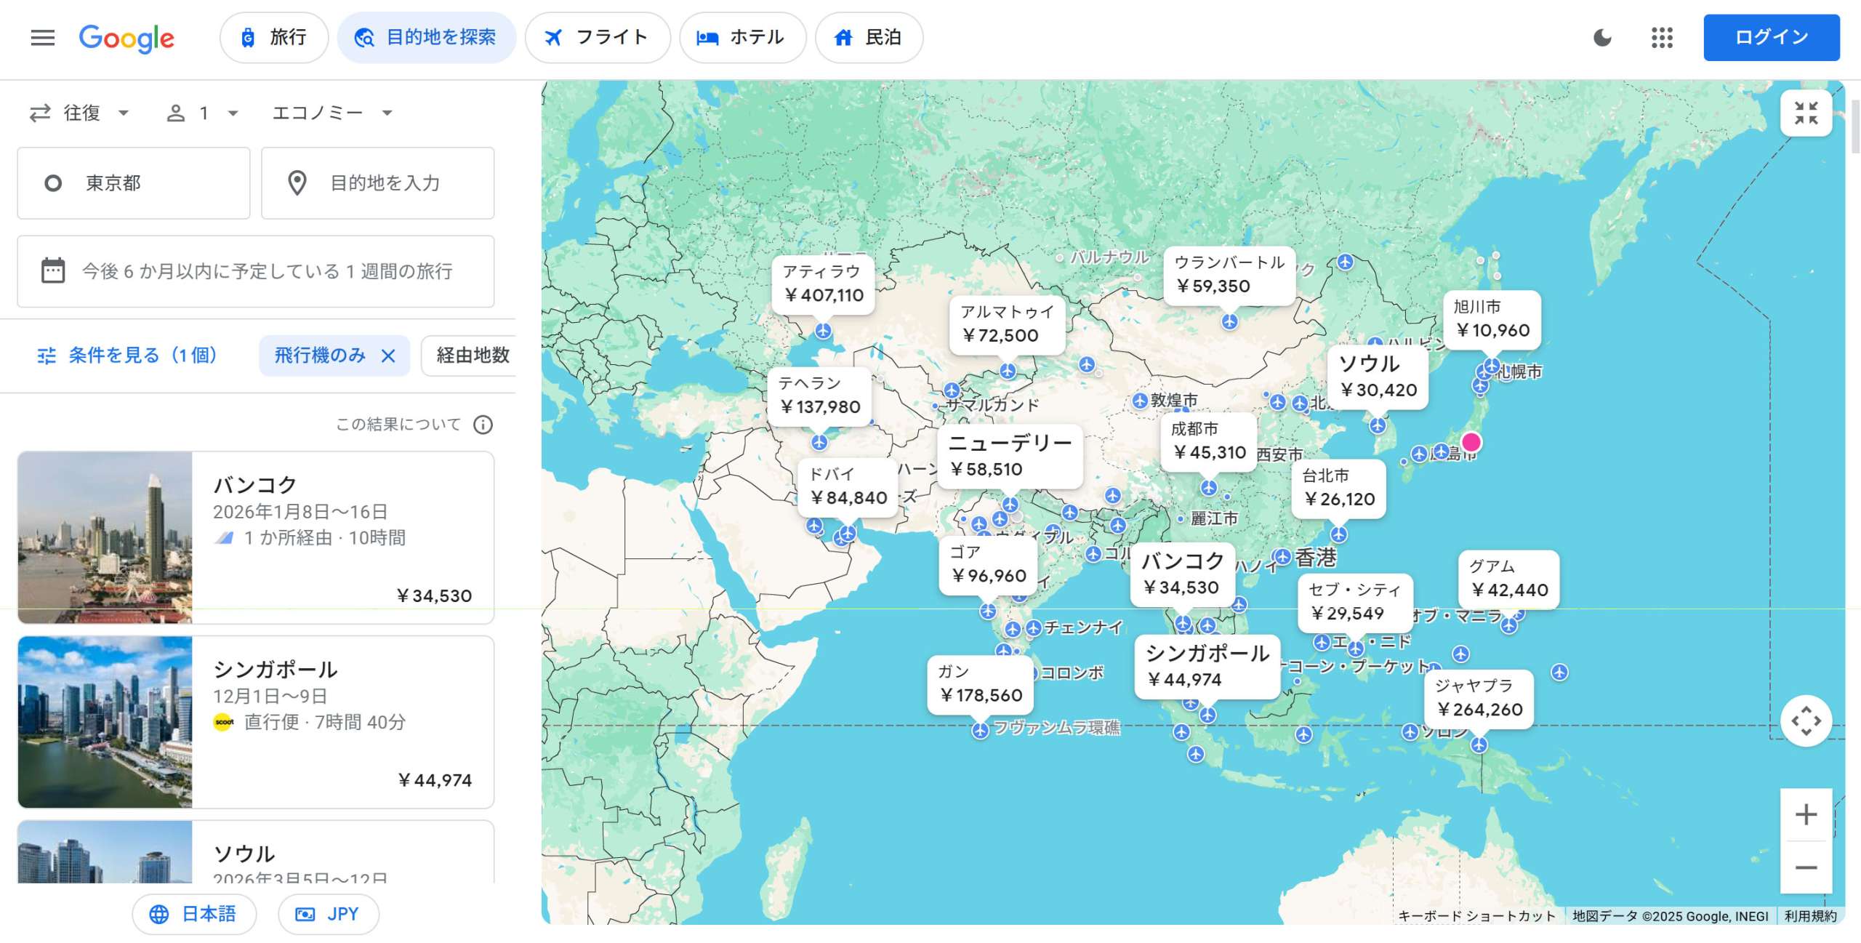Screen dimensions: 1861x943
Task: Open the Google apps grid
Action: [1662, 38]
